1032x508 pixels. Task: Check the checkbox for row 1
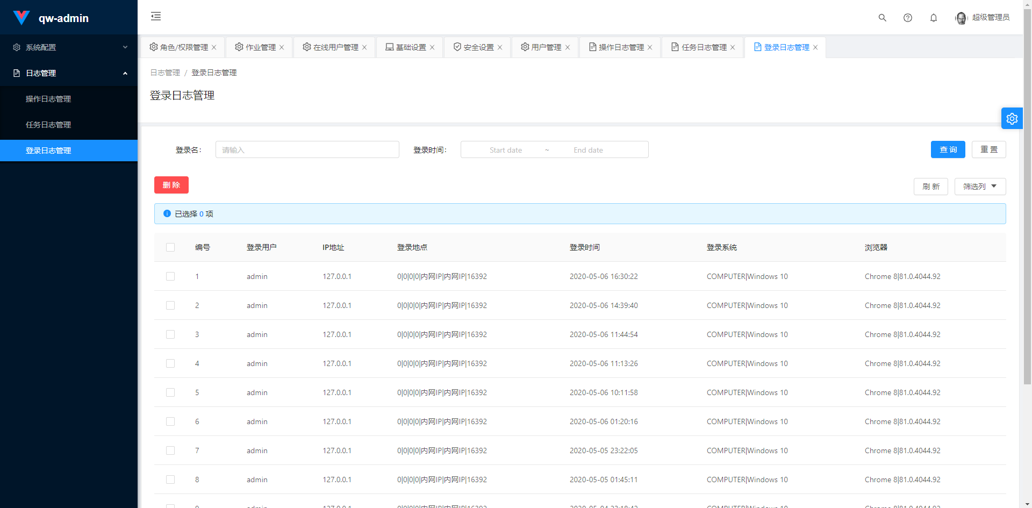coord(170,276)
